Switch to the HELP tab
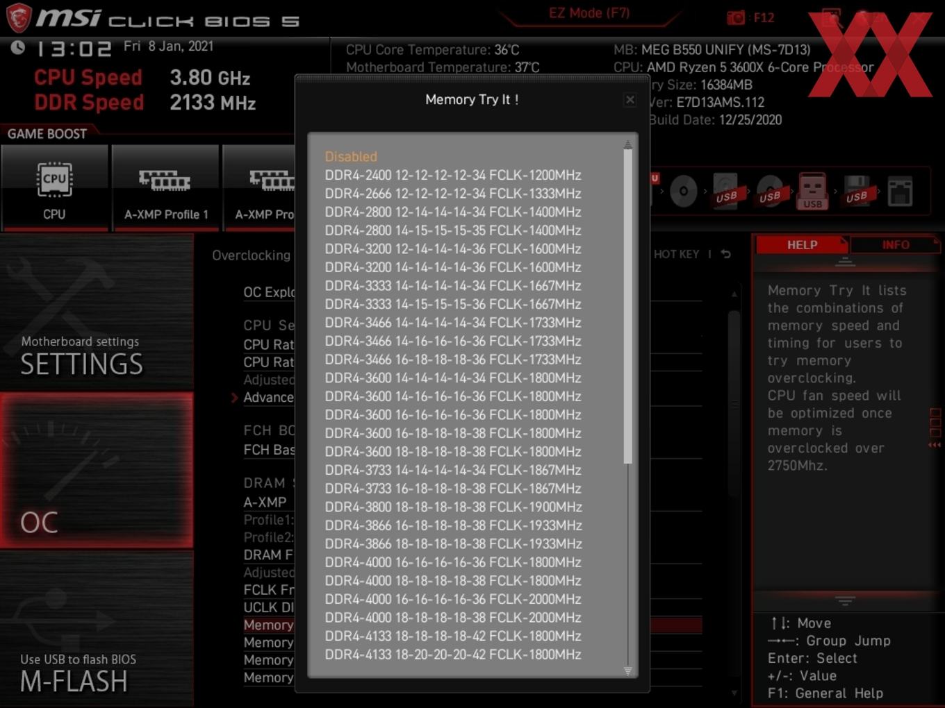The height and width of the screenshot is (708, 945). click(802, 245)
